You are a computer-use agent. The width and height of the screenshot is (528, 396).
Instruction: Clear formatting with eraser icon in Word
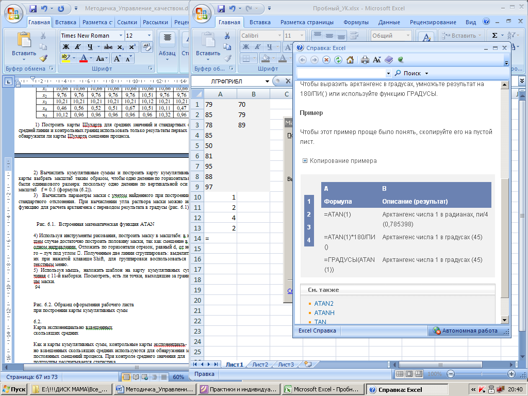point(147,47)
